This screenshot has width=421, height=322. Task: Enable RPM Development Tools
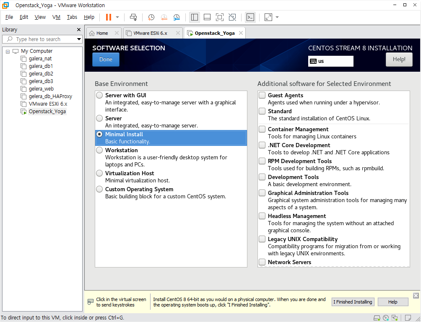click(x=262, y=161)
